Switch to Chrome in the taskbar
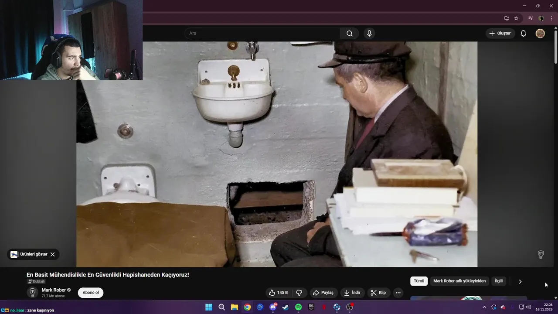Screen dimensions: 558x314 click(247, 307)
